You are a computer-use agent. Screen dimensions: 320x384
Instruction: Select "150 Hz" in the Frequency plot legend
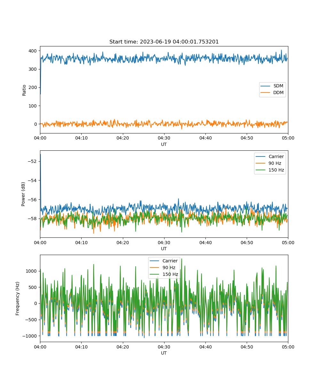[x=170, y=274]
